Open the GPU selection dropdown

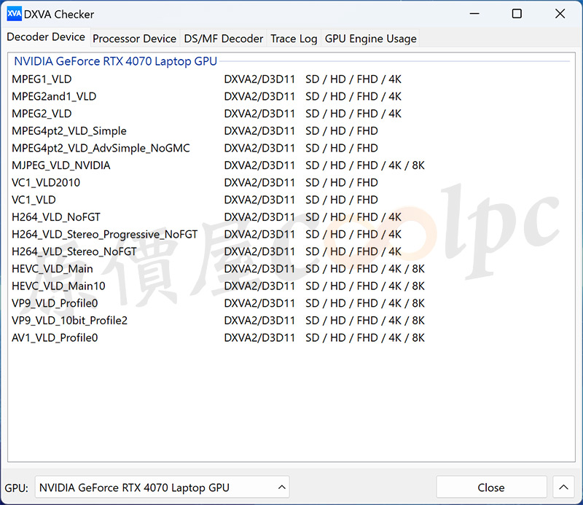162,488
